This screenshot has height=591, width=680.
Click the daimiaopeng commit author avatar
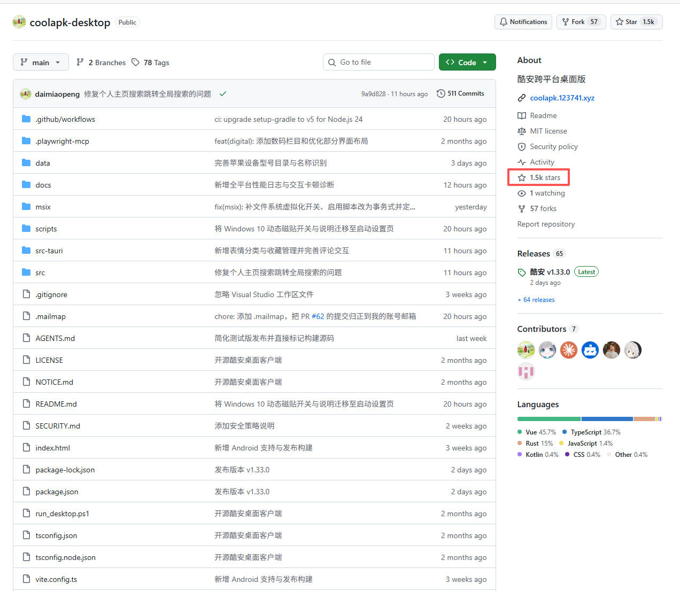pyautogui.click(x=26, y=94)
